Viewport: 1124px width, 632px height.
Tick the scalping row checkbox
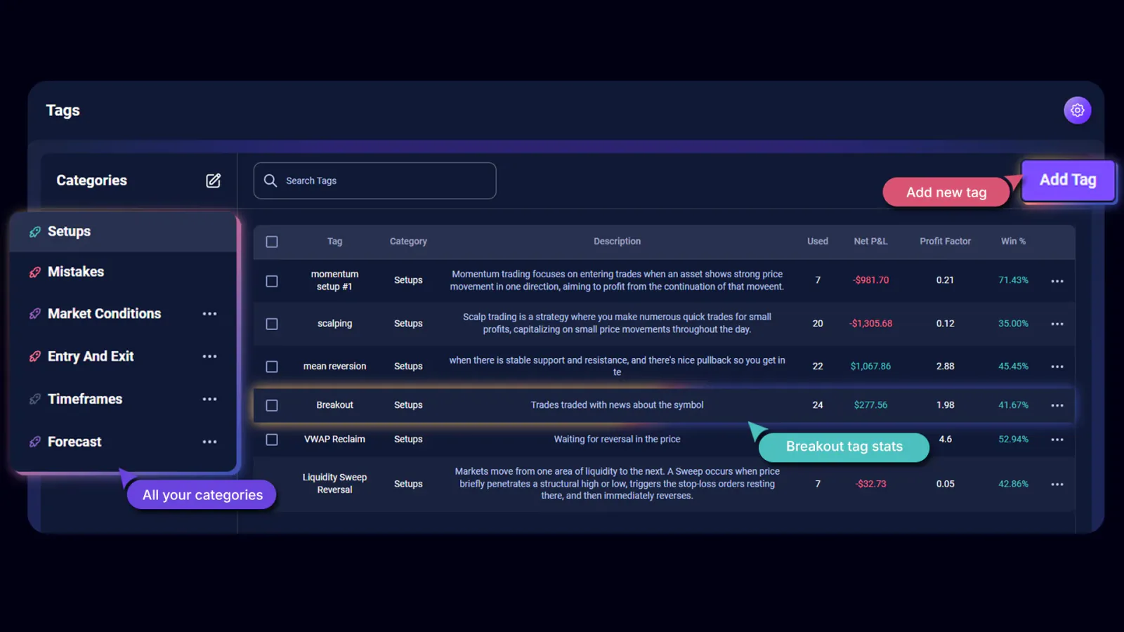point(272,324)
